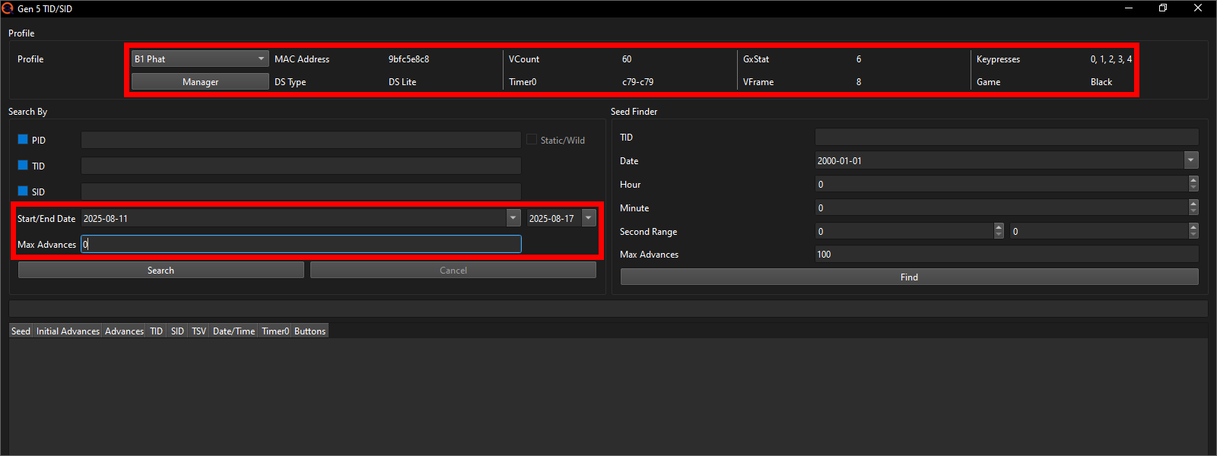
Task: Close the Gen 5 TID/SID window
Action: (1198, 8)
